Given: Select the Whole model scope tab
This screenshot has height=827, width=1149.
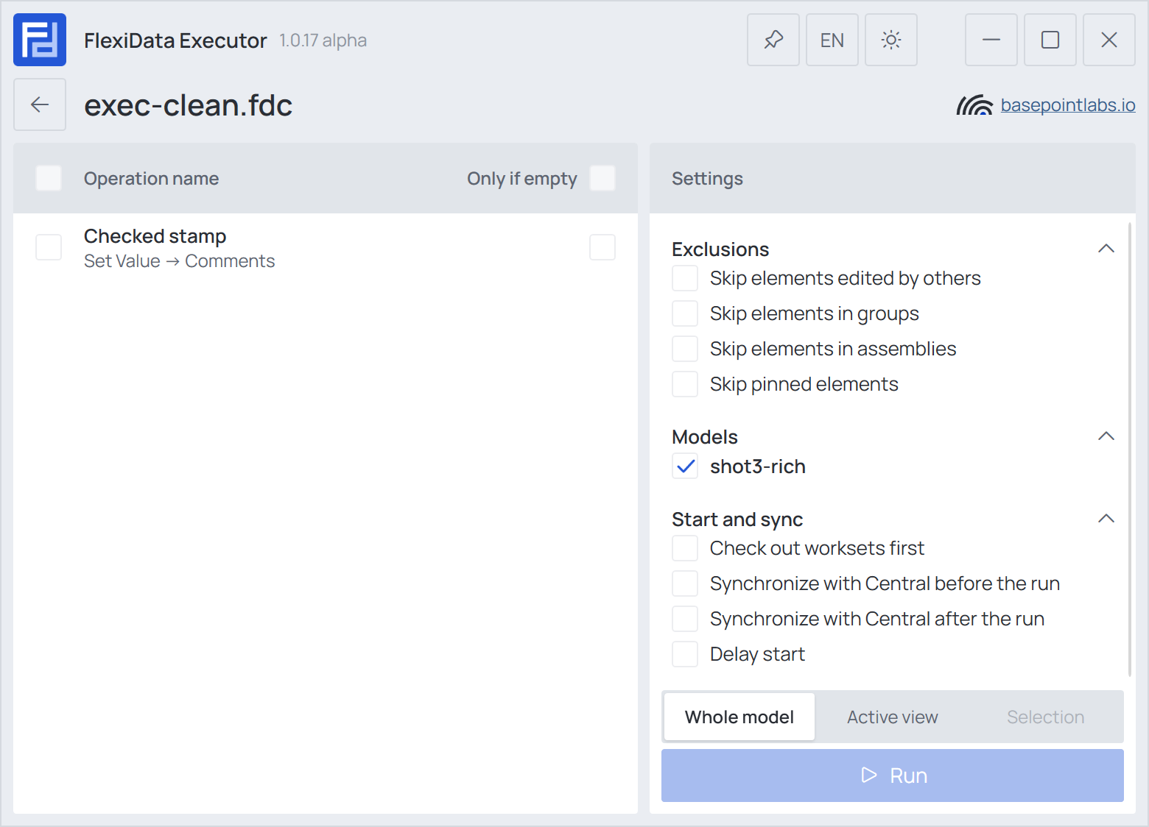Looking at the screenshot, I should click(x=739, y=717).
